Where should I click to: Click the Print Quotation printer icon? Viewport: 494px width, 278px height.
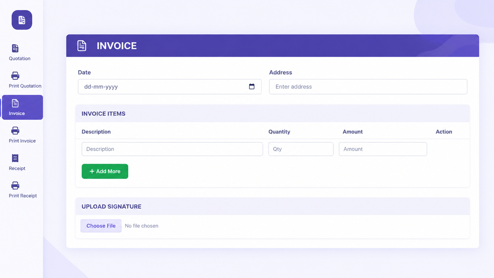tap(15, 76)
